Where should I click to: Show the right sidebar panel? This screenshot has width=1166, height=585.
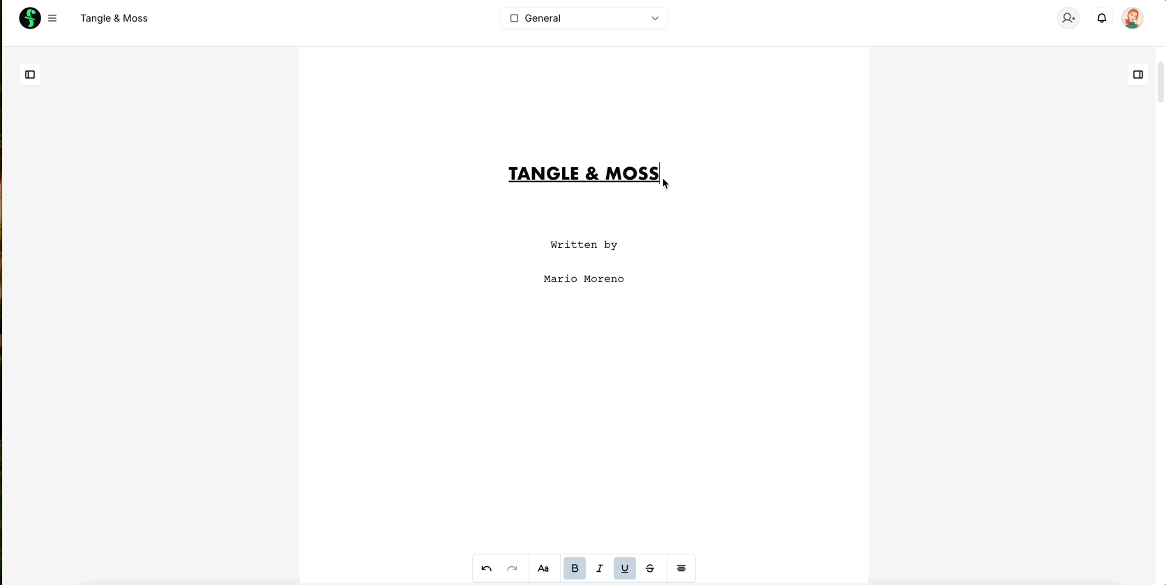[x=1137, y=75]
